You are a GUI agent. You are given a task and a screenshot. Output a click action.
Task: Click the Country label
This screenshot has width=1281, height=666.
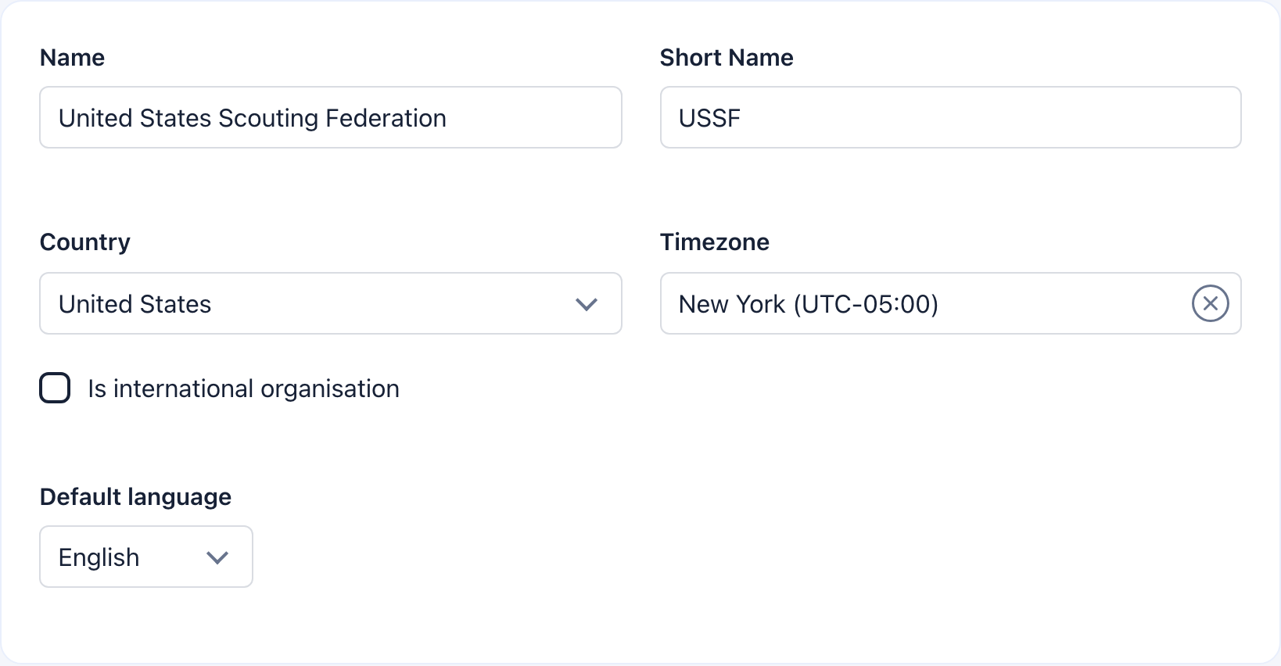coord(84,242)
